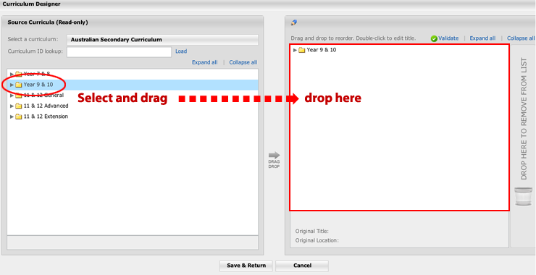
Task: Select the 11 & 12 Advanced folder icon
Action: point(18,106)
